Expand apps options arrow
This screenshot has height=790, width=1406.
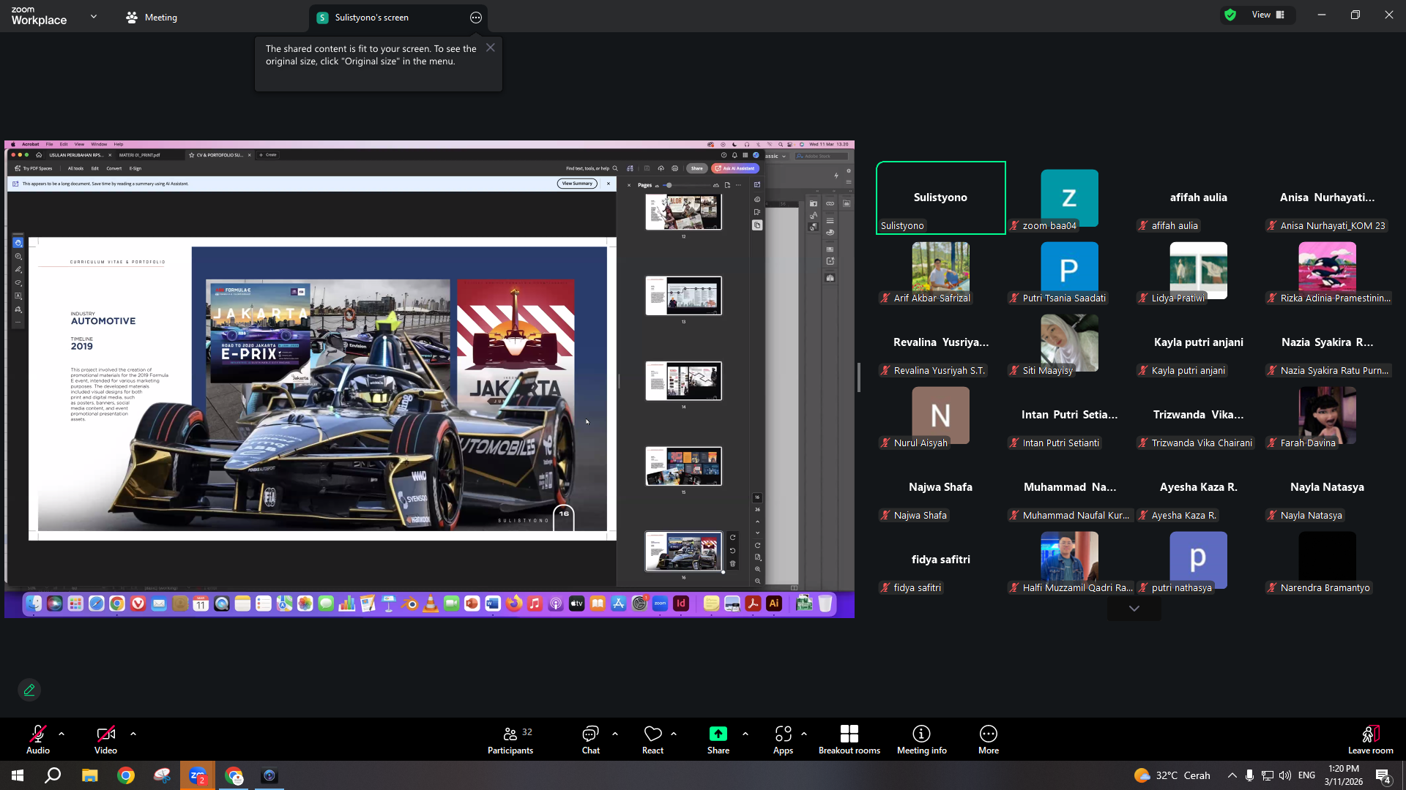804,734
